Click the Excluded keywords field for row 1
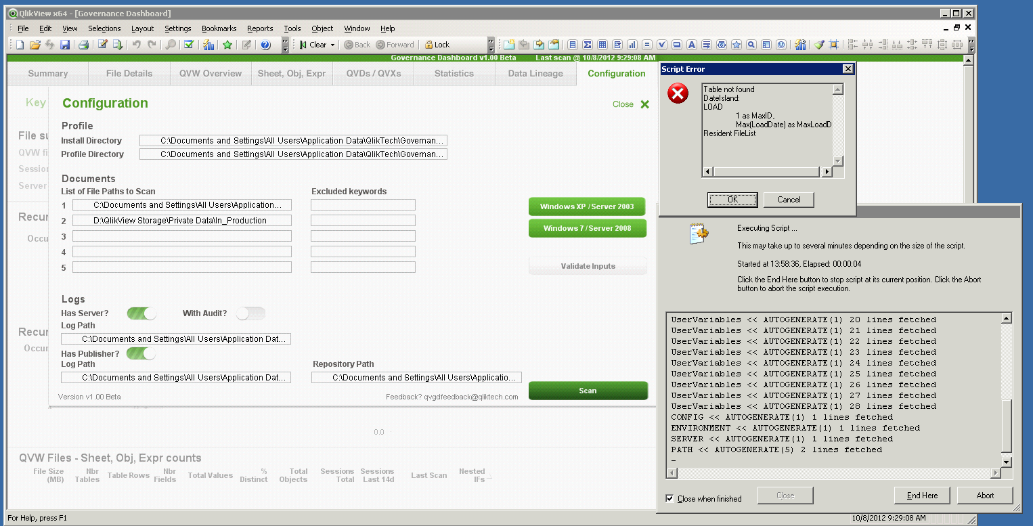Image resolution: width=1033 pixels, height=526 pixels. pos(363,205)
